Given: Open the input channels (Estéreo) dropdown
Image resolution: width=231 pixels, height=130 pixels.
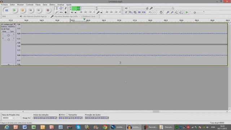Looking at the screenshot, I should (x=90, y=16).
